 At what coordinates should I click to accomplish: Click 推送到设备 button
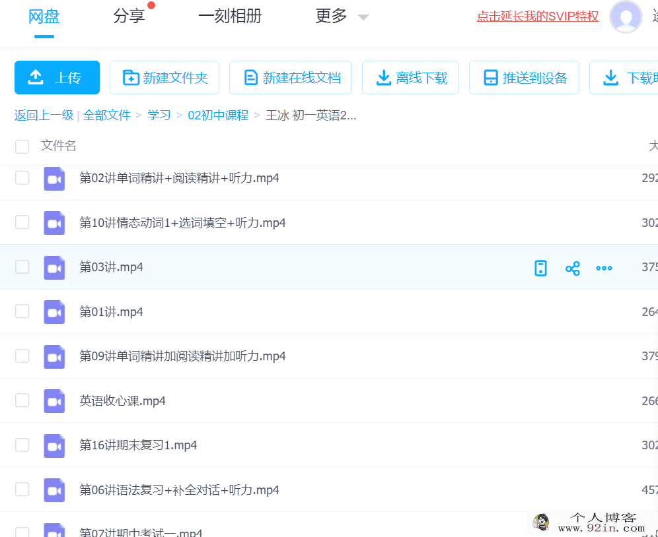(x=524, y=78)
